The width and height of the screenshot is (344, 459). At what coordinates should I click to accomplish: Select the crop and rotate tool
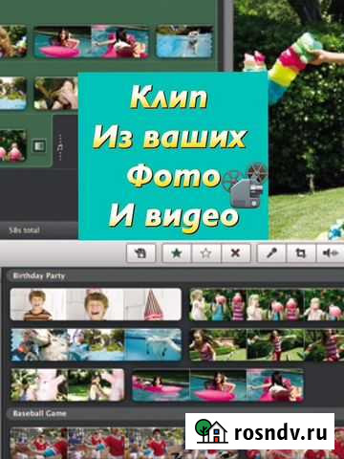pyautogui.click(x=301, y=253)
